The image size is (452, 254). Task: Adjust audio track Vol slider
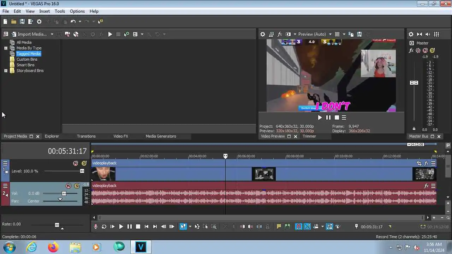(64, 193)
